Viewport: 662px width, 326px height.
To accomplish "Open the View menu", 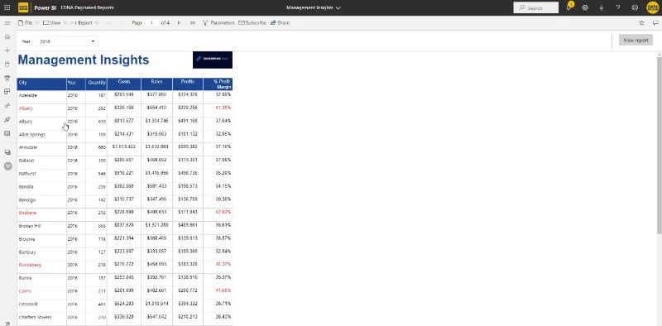I will click(55, 23).
